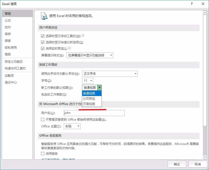Open the 保存 settings category
The height and width of the screenshot is (170, 209).
[x=17, y=34]
